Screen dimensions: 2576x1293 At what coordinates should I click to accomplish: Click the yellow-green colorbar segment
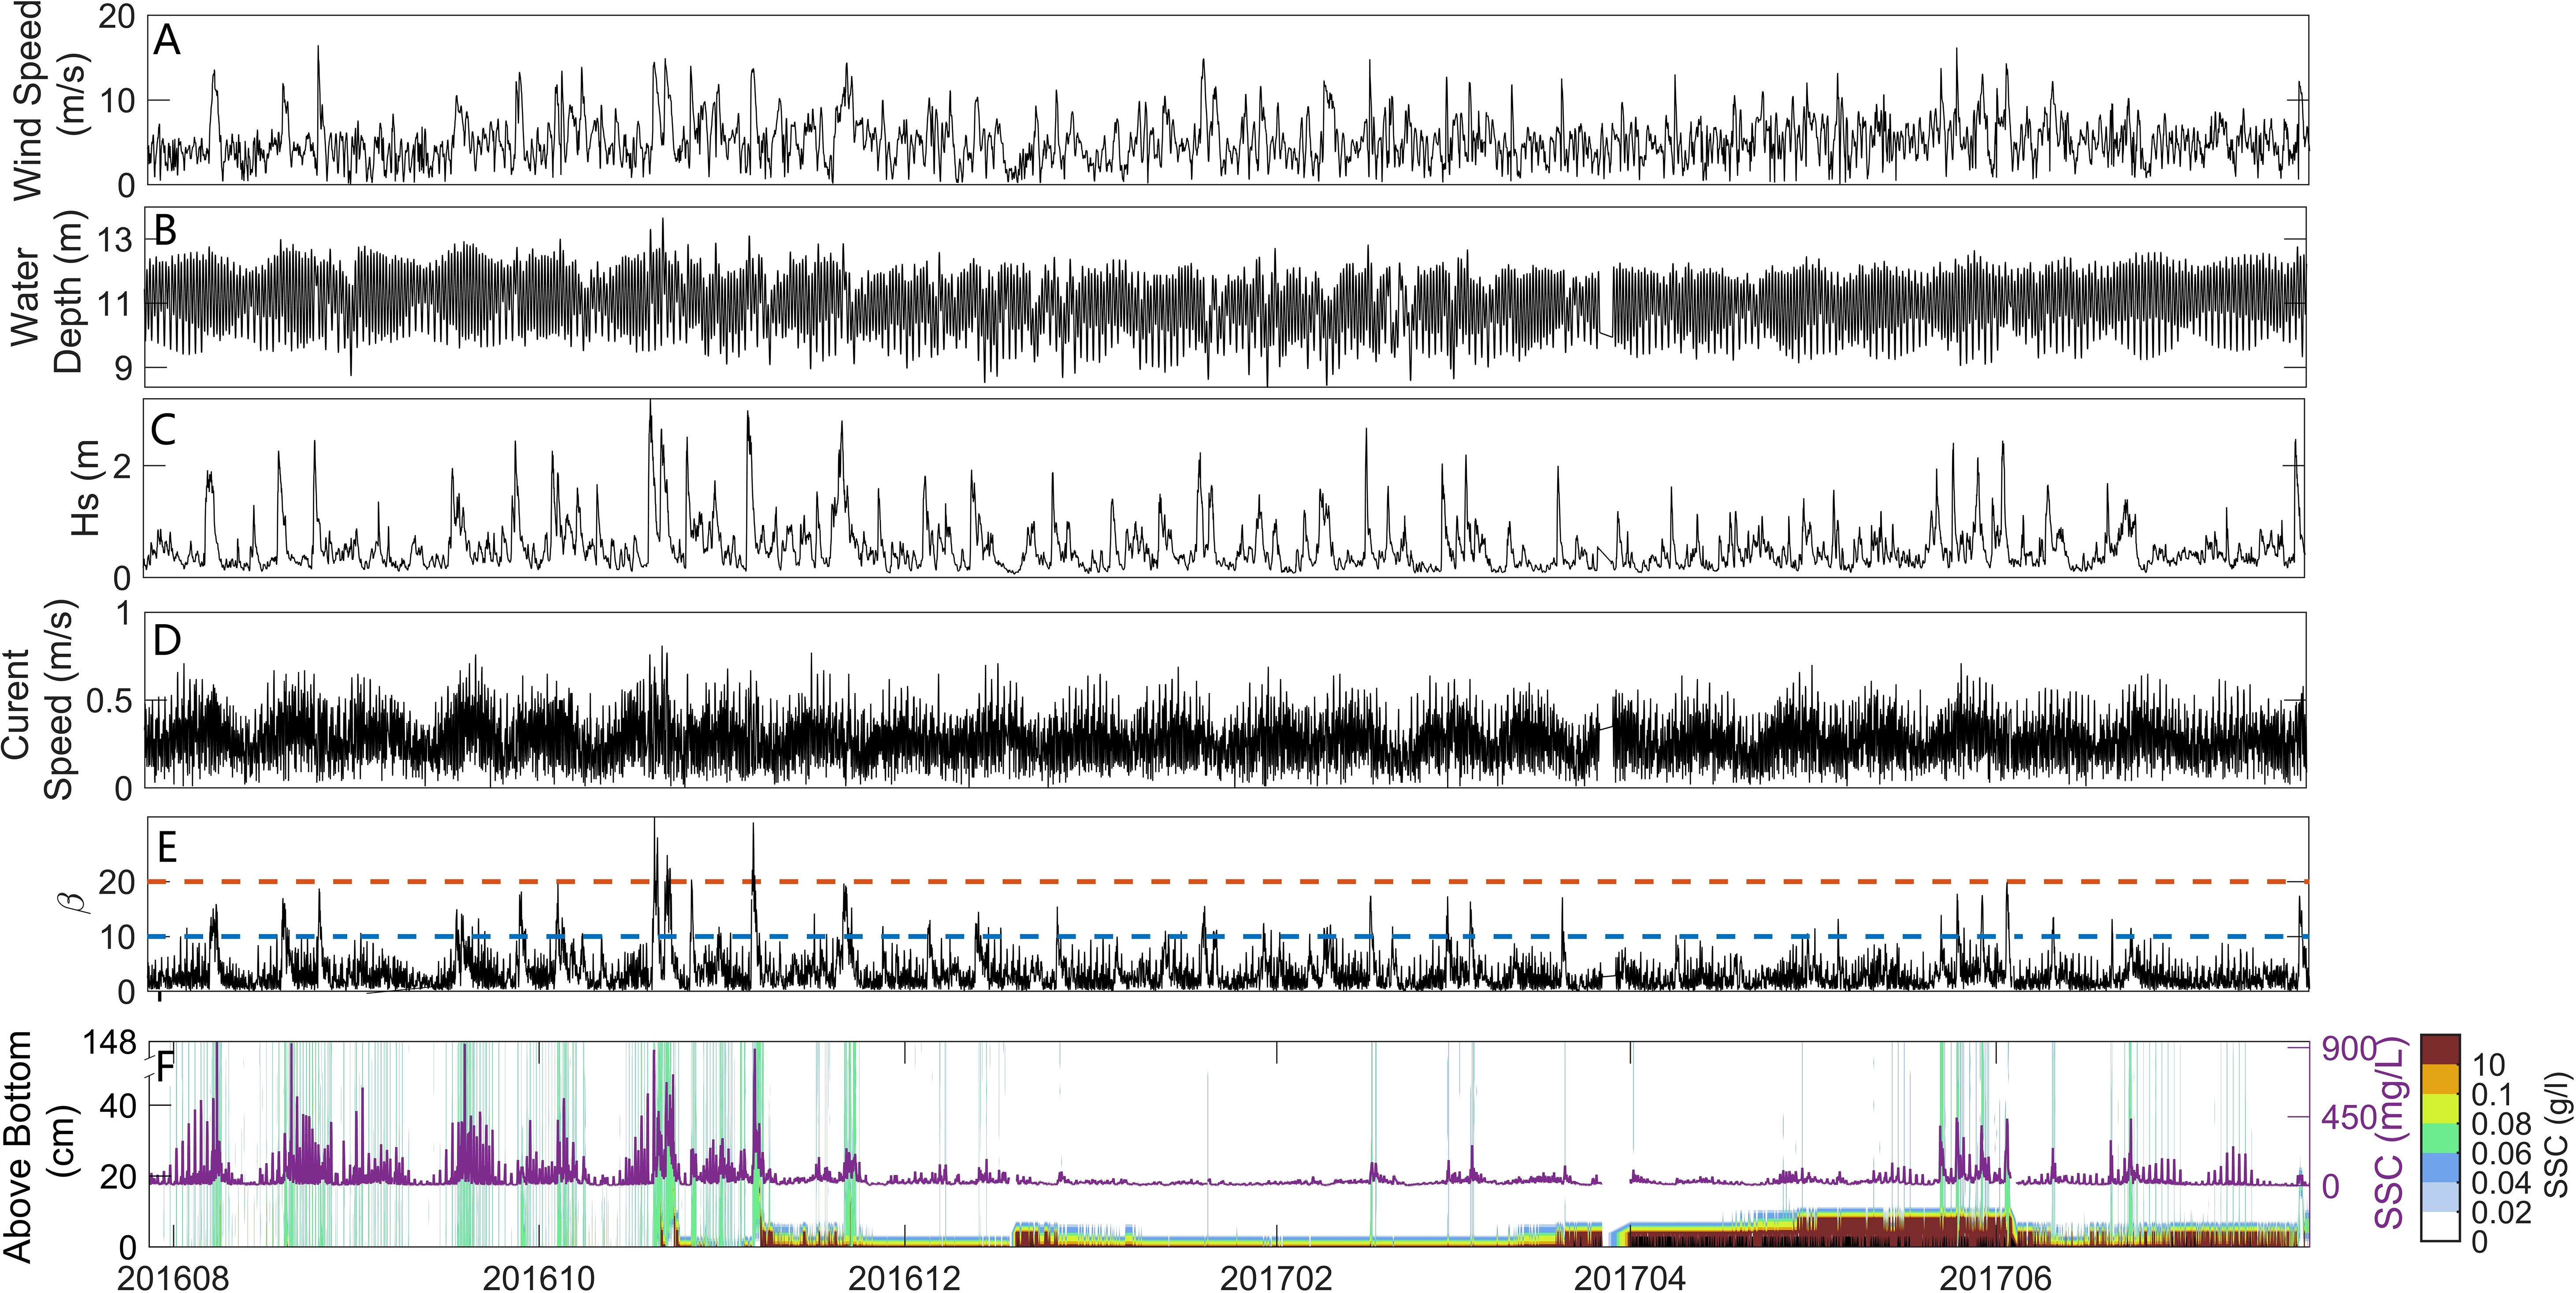(x=2440, y=1108)
